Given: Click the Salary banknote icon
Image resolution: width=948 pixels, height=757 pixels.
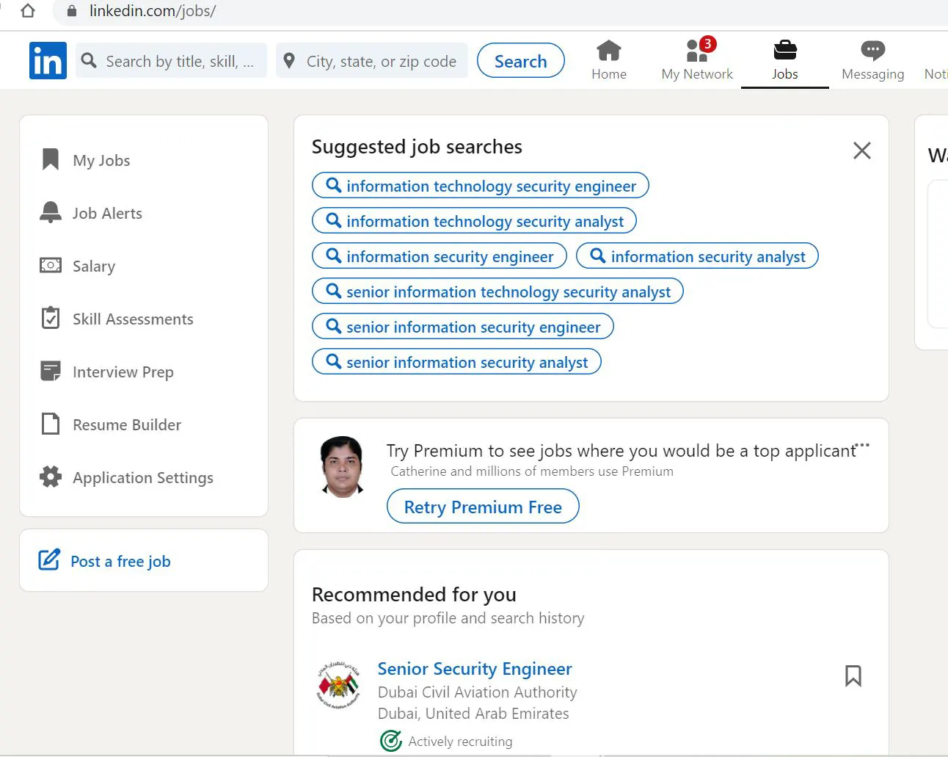Looking at the screenshot, I should [x=51, y=265].
